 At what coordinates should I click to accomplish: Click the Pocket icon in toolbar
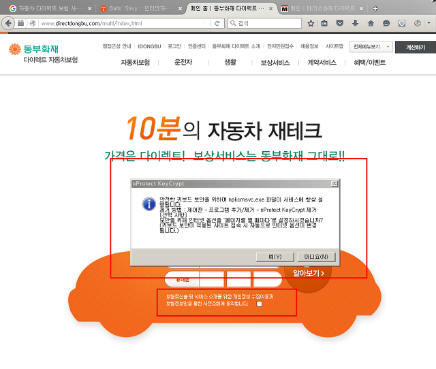(340, 23)
